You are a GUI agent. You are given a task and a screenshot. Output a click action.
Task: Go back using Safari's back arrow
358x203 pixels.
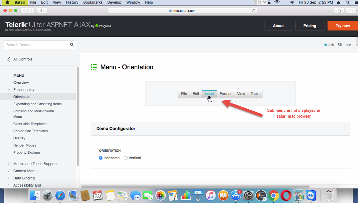pyautogui.click(x=24, y=10)
